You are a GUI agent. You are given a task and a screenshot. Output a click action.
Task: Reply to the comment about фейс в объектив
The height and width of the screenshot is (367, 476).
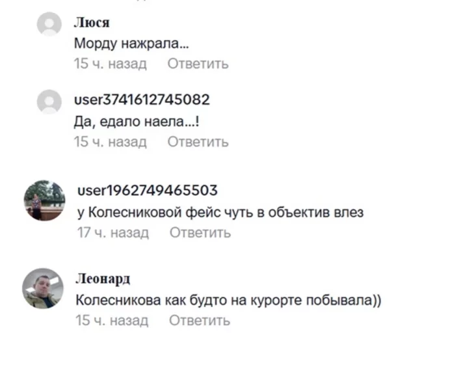(x=200, y=232)
